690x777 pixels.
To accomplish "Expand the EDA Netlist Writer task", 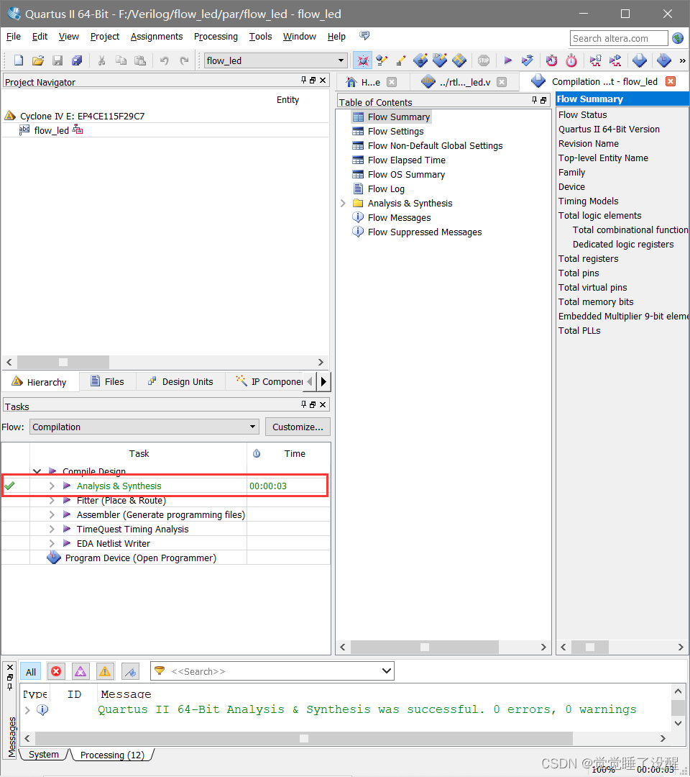I will (x=52, y=543).
